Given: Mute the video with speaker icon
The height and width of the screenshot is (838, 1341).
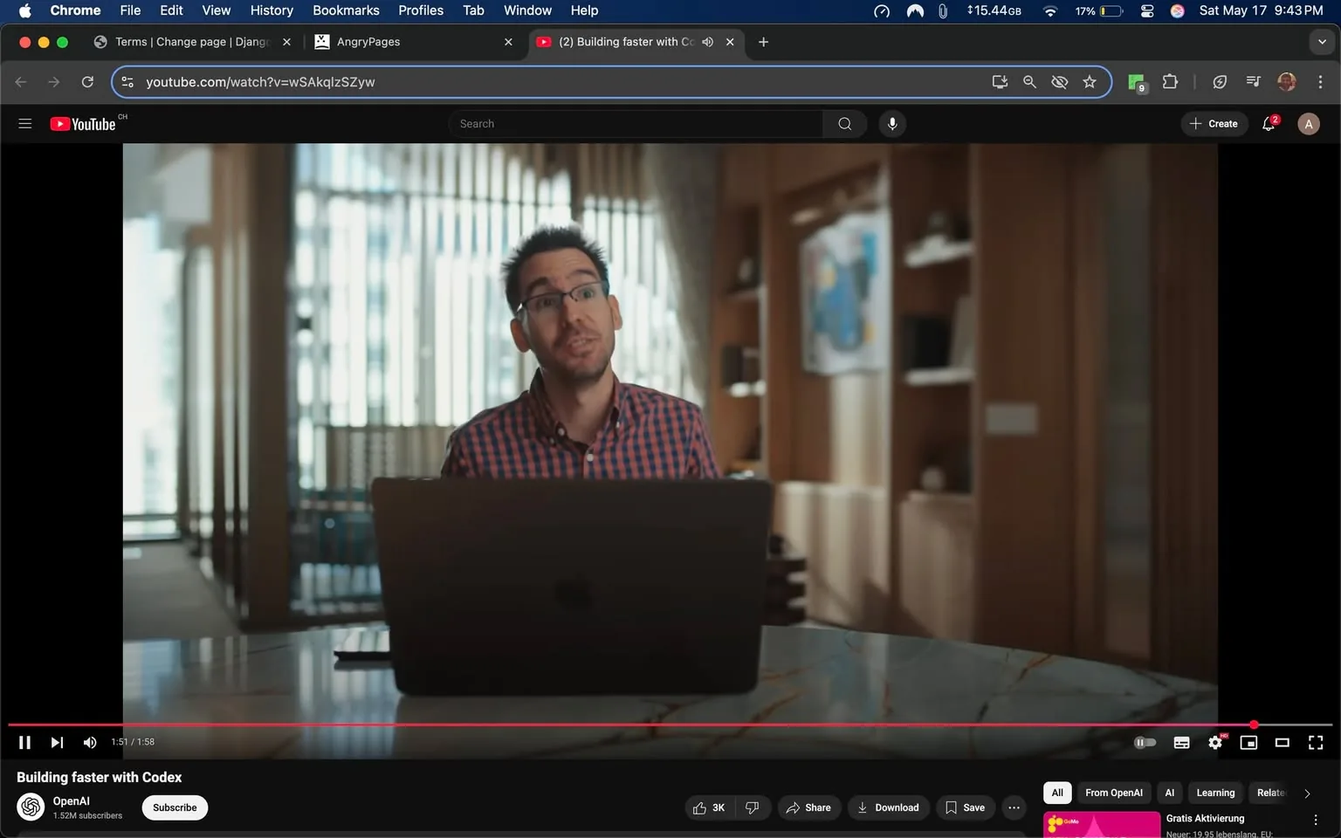Looking at the screenshot, I should (x=89, y=742).
